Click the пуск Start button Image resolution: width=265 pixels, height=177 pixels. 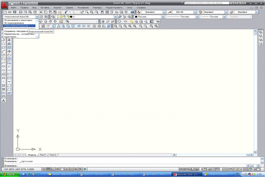tap(10, 174)
